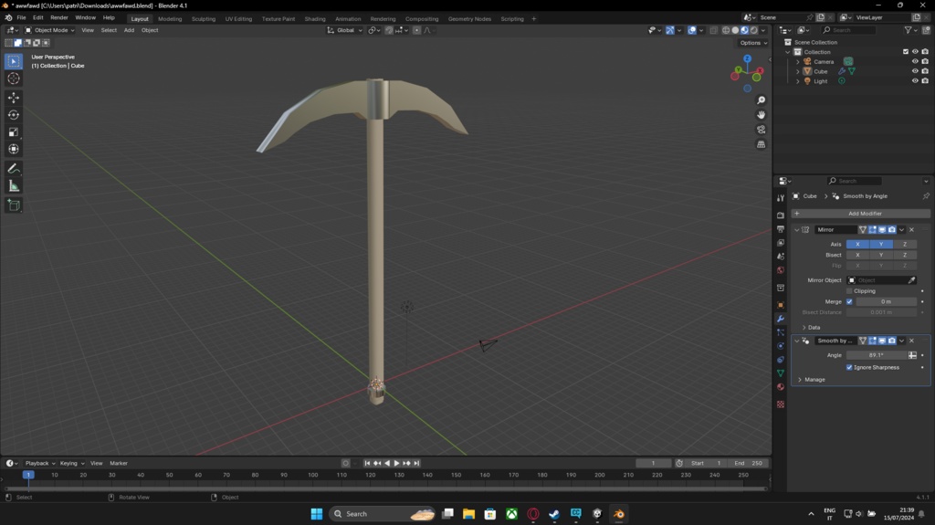This screenshot has width=935, height=525.
Task: Expand the Light item in outliner
Action: click(x=798, y=80)
